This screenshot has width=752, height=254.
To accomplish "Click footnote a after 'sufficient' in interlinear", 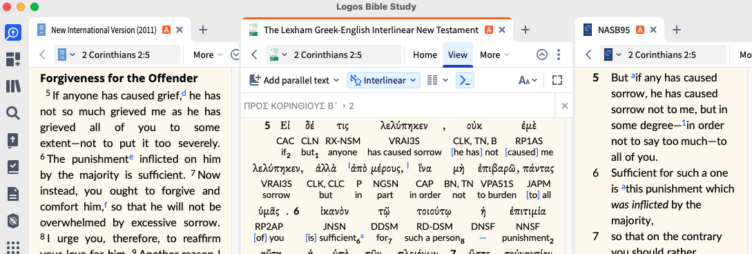I will (362, 236).
